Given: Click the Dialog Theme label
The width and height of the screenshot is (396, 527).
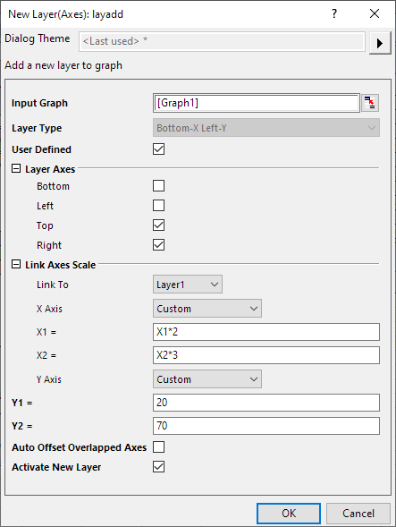Looking at the screenshot, I should [x=38, y=38].
